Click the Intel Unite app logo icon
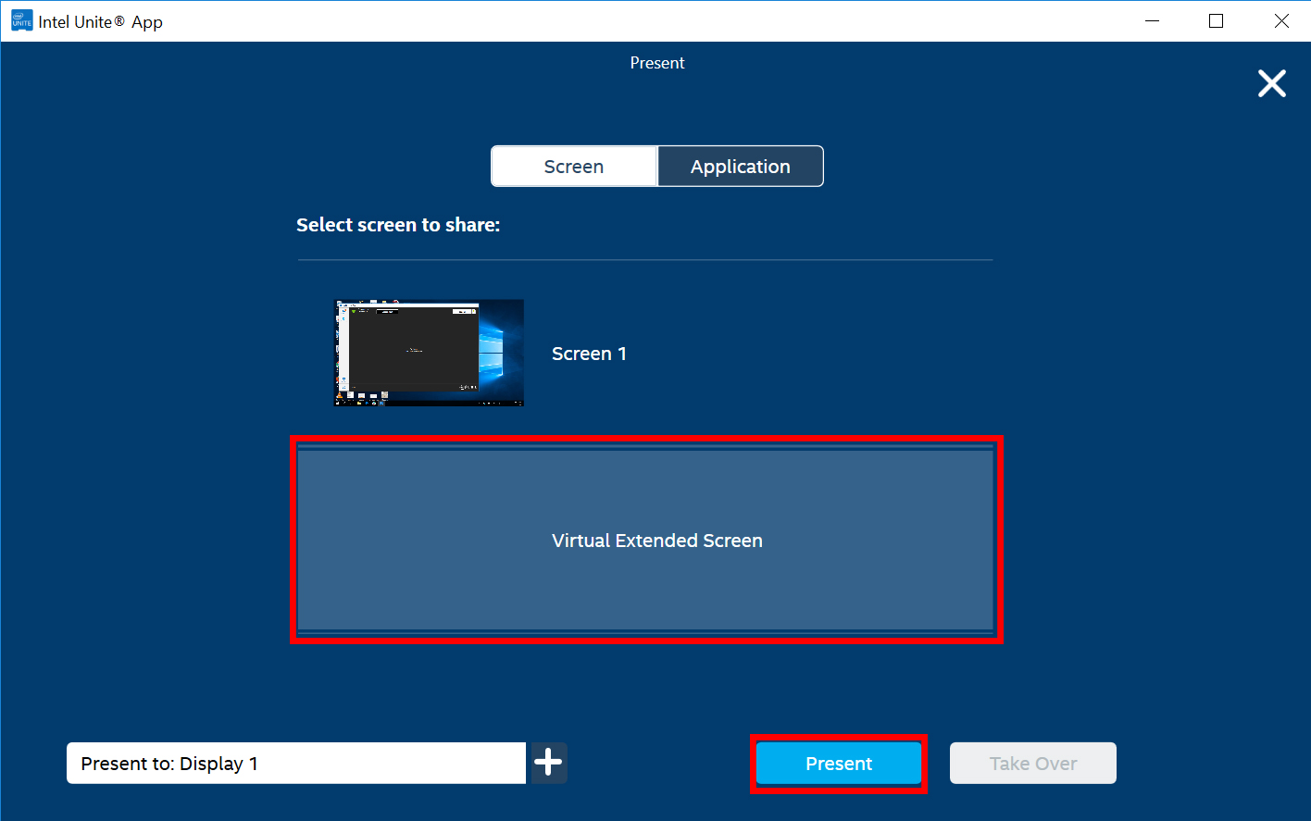 point(21,20)
